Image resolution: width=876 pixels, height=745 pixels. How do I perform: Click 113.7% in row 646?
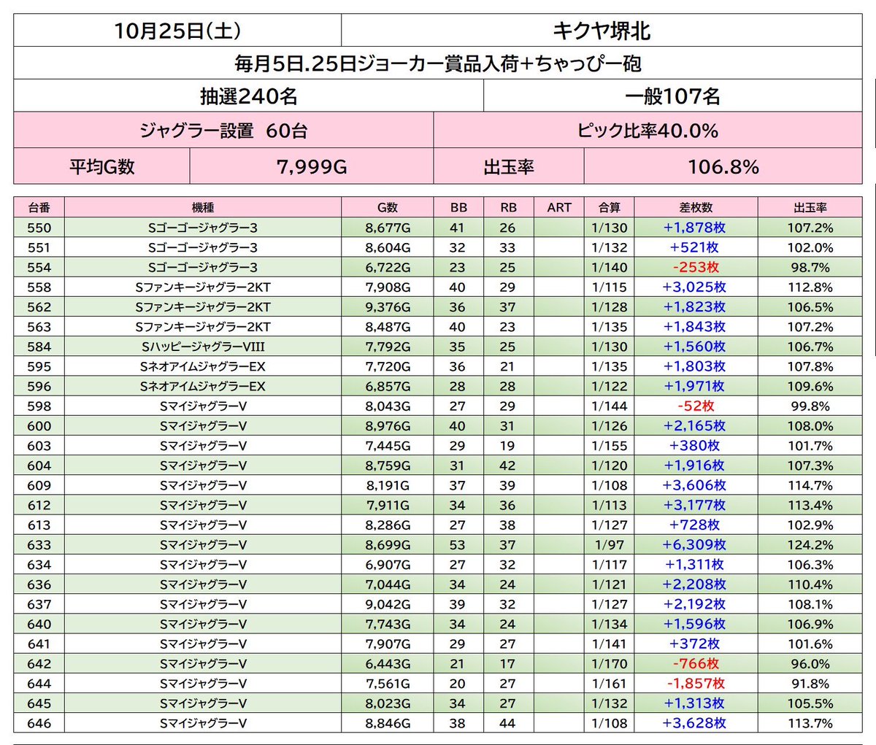pyautogui.click(x=810, y=723)
